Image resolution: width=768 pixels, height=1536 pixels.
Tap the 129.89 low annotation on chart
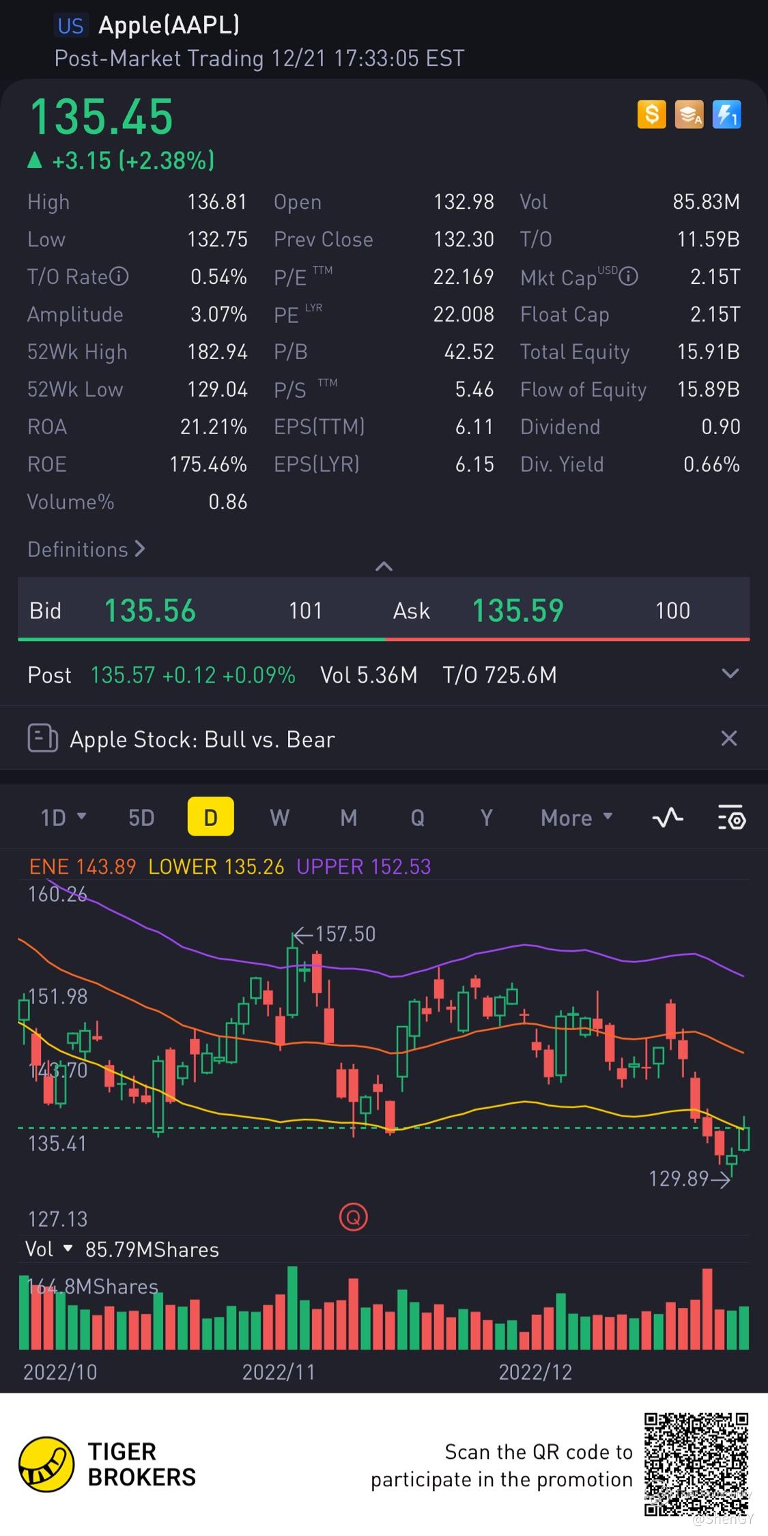pos(689,1178)
